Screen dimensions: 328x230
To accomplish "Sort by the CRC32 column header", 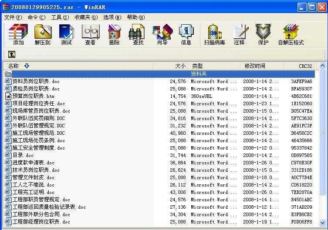I will pyautogui.click(x=300, y=66).
